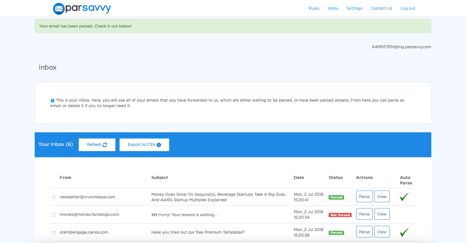This screenshot has height=243, width=466.
Task: Go to Inbox in the navigation
Action: (333, 8)
